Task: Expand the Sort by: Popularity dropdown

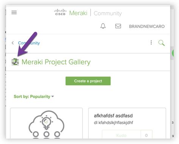Action: click(x=34, y=97)
